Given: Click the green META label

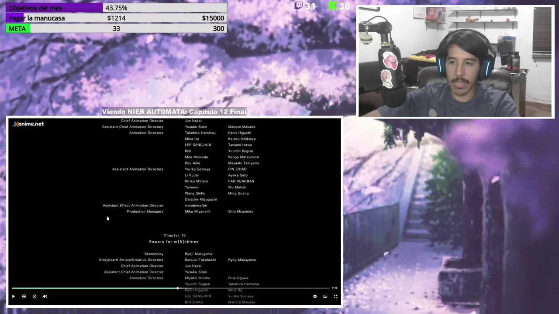Looking at the screenshot, I should click(17, 28).
